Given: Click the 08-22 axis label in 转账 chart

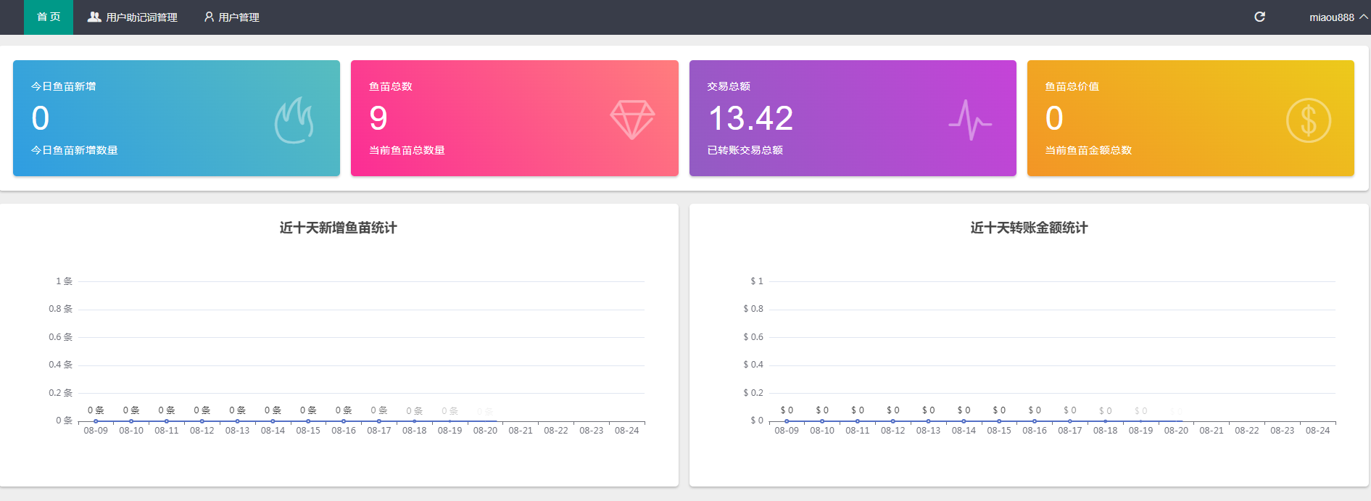Looking at the screenshot, I should point(1247,431).
